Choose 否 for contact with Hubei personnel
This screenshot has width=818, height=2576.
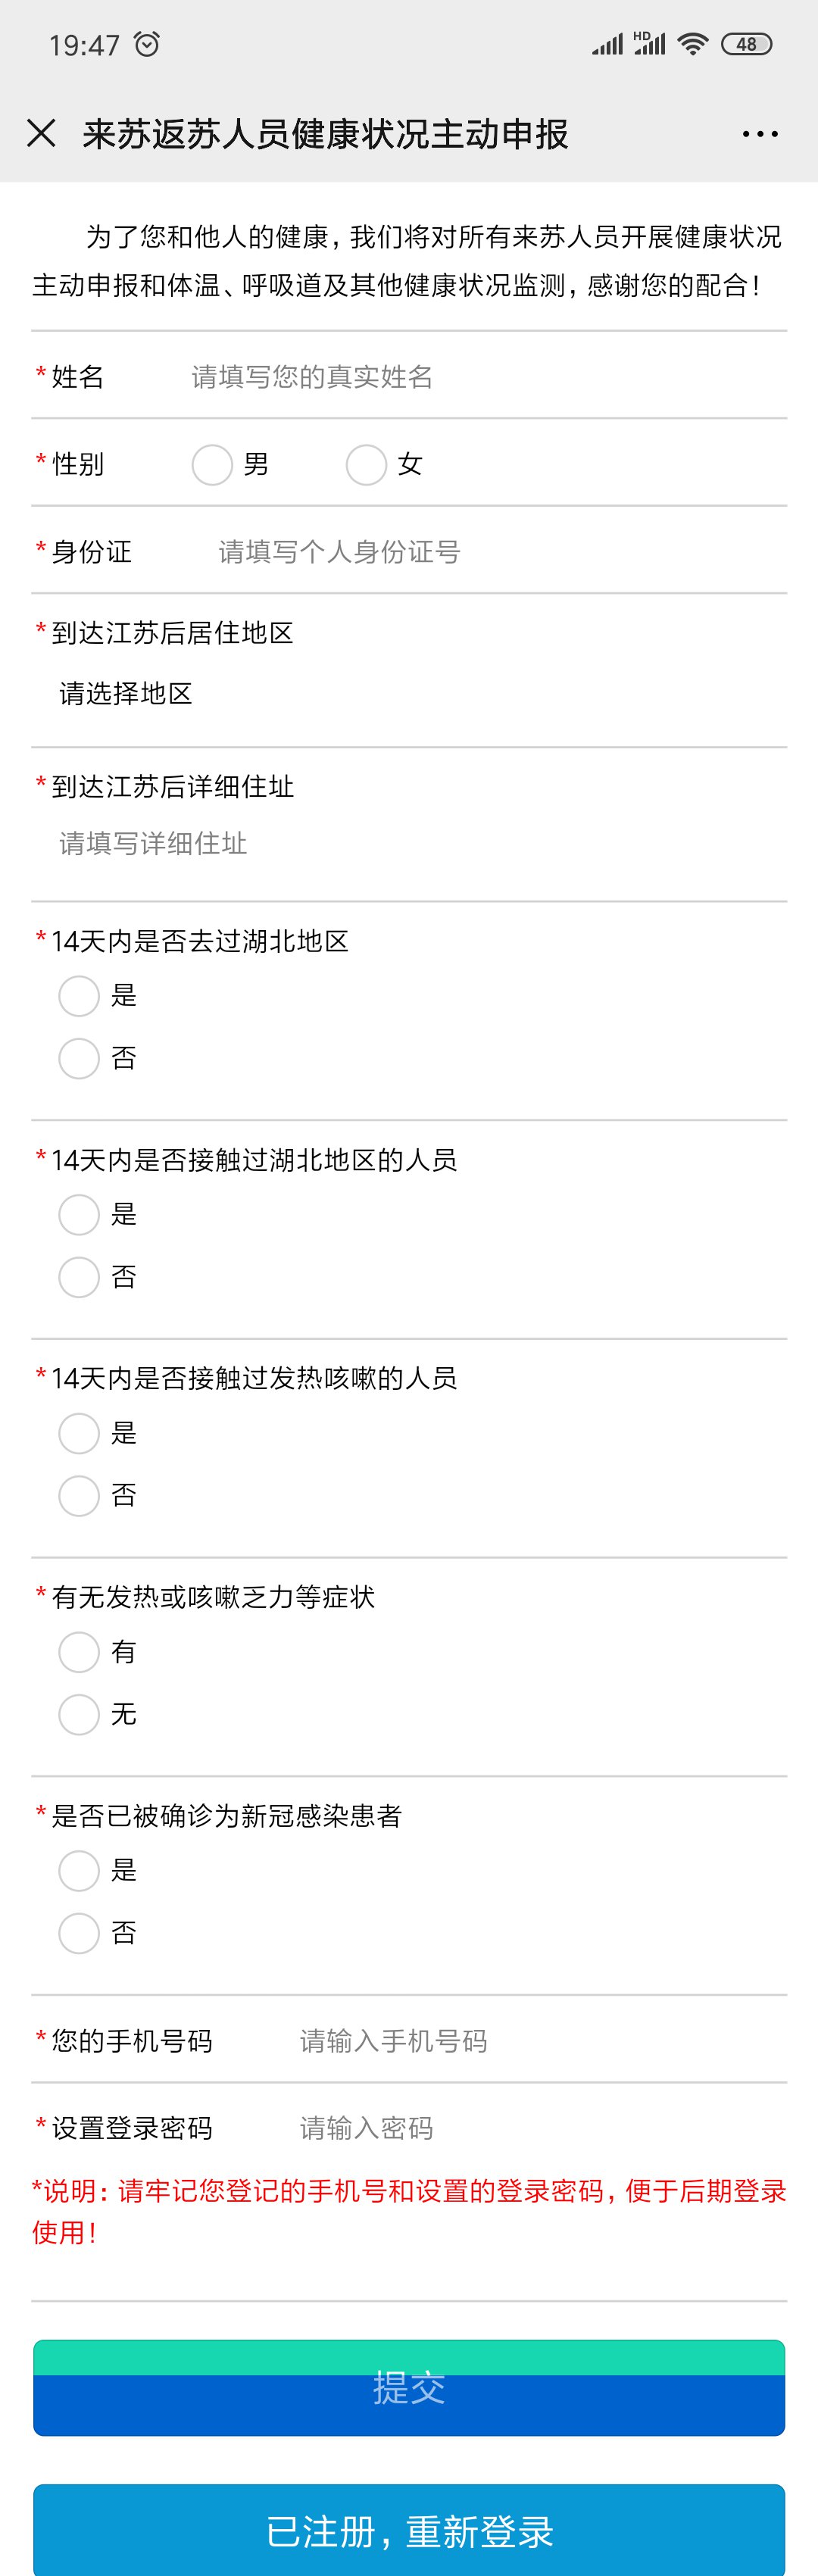click(x=79, y=1277)
